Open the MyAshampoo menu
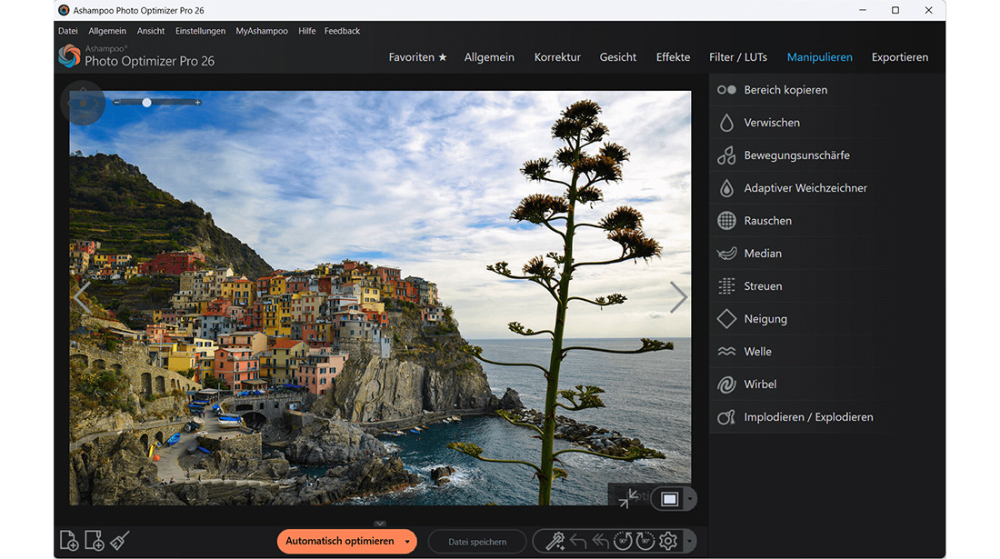Viewport: 1000px width, 559px height. point(262,31)
